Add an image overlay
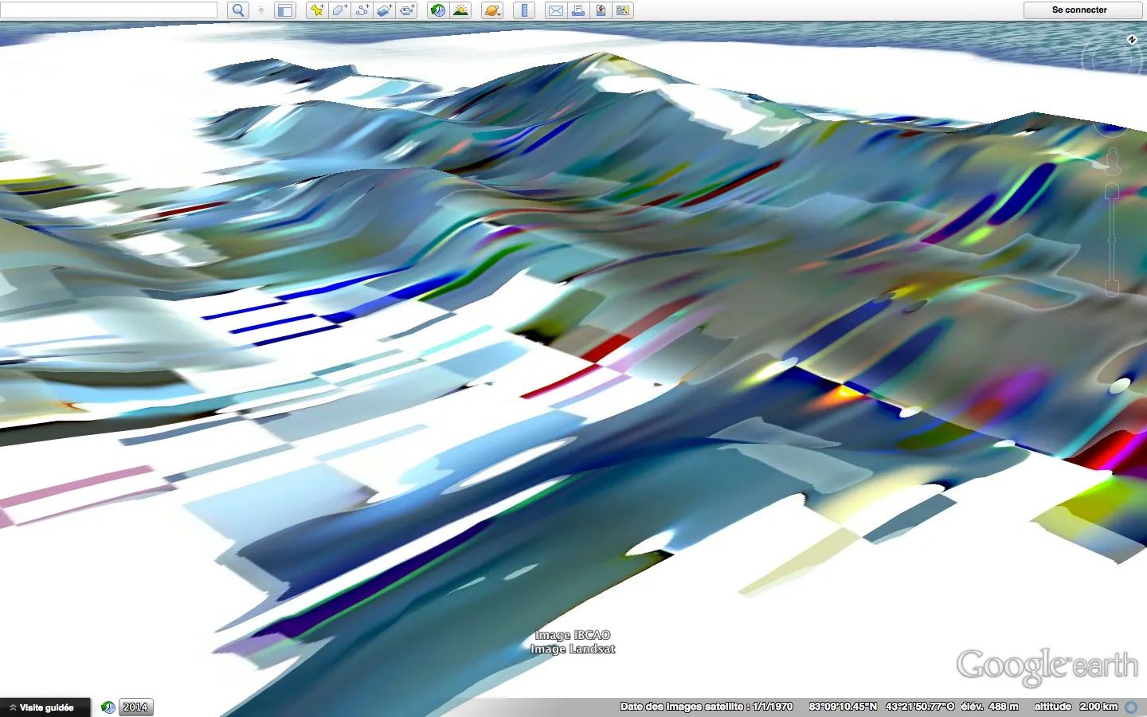Image resolution: width=1147 pixels, height=717 pixels. (385, 10)
